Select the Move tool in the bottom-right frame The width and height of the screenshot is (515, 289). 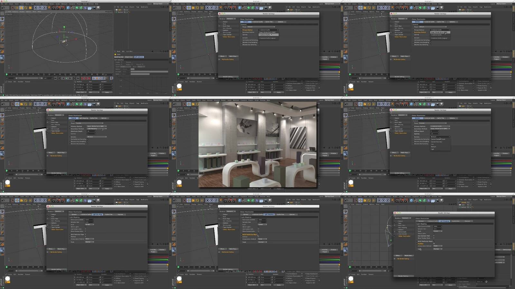point(360,200)
